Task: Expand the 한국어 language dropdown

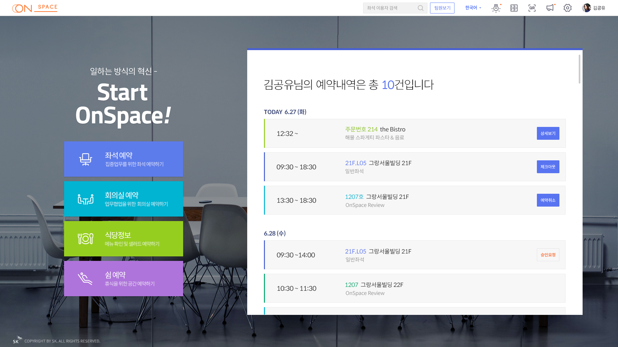Action: click(473, 8)
